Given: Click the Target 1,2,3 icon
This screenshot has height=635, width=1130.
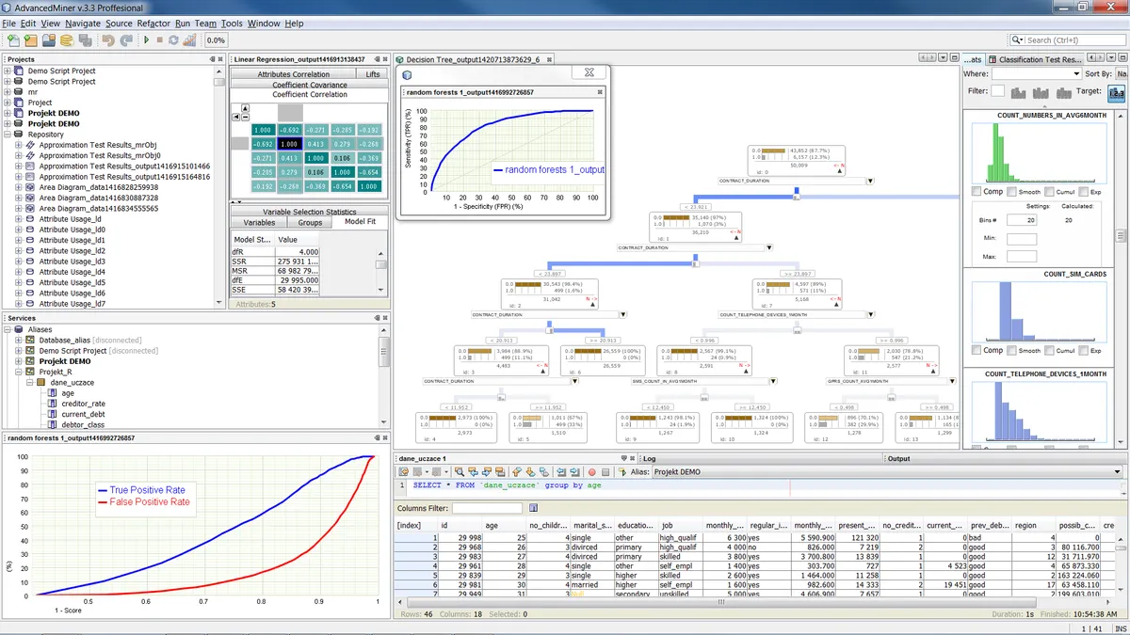Looking at the screenshot, I should tap(1117, 92).
